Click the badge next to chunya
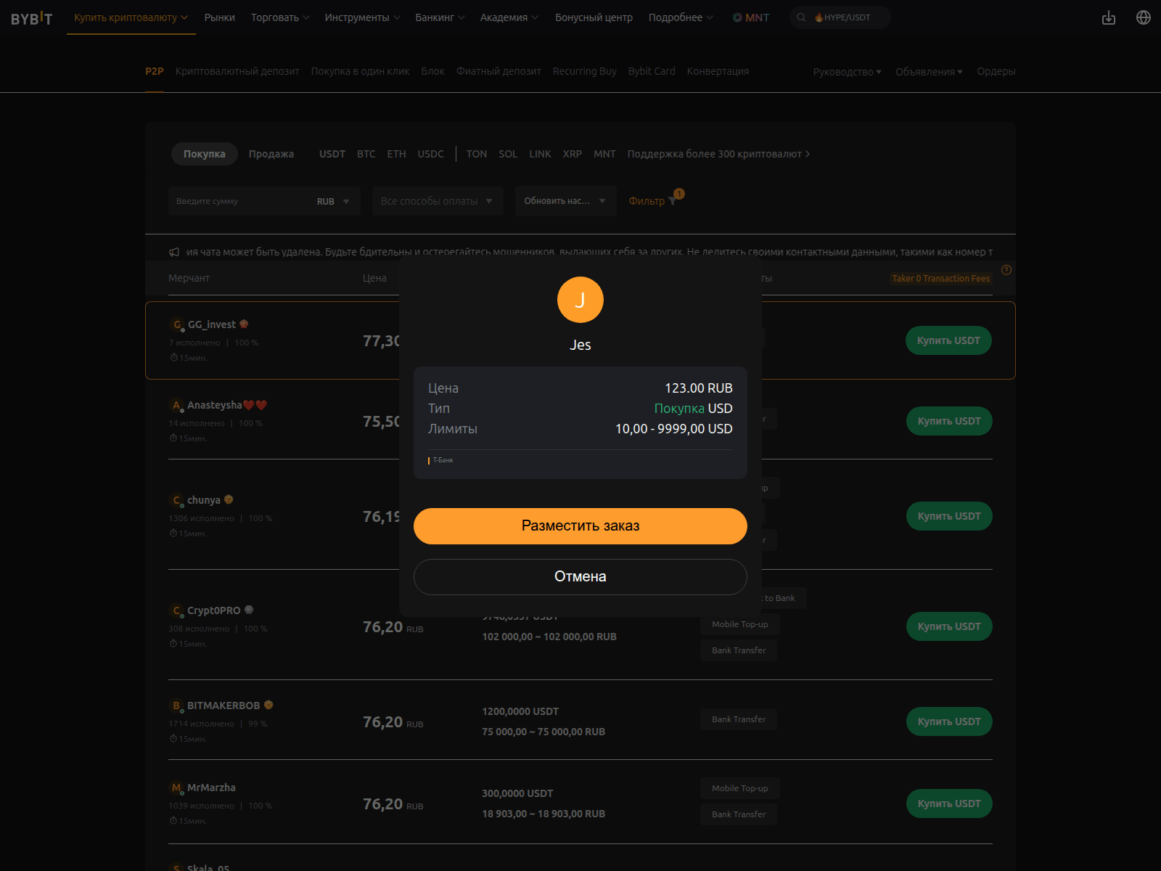 pyautogui.click(x=229, y=499)
